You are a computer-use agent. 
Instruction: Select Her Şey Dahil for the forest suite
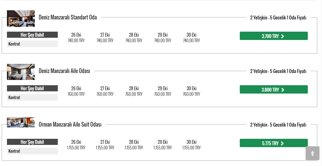click(32, 142)
